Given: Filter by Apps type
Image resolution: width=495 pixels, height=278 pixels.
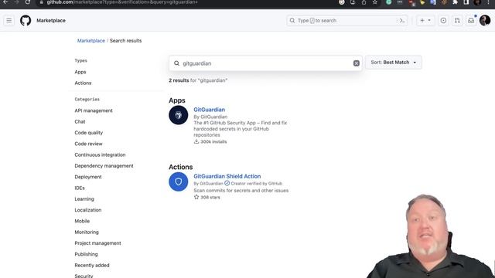Looking at the screenshot, I should click(x=80, y=72).
